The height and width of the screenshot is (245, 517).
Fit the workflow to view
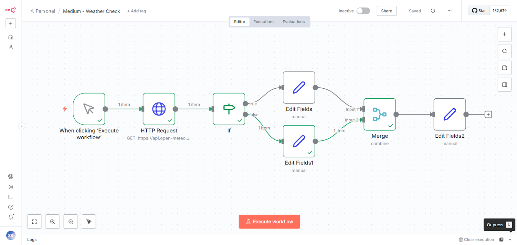tap(34, 222)
